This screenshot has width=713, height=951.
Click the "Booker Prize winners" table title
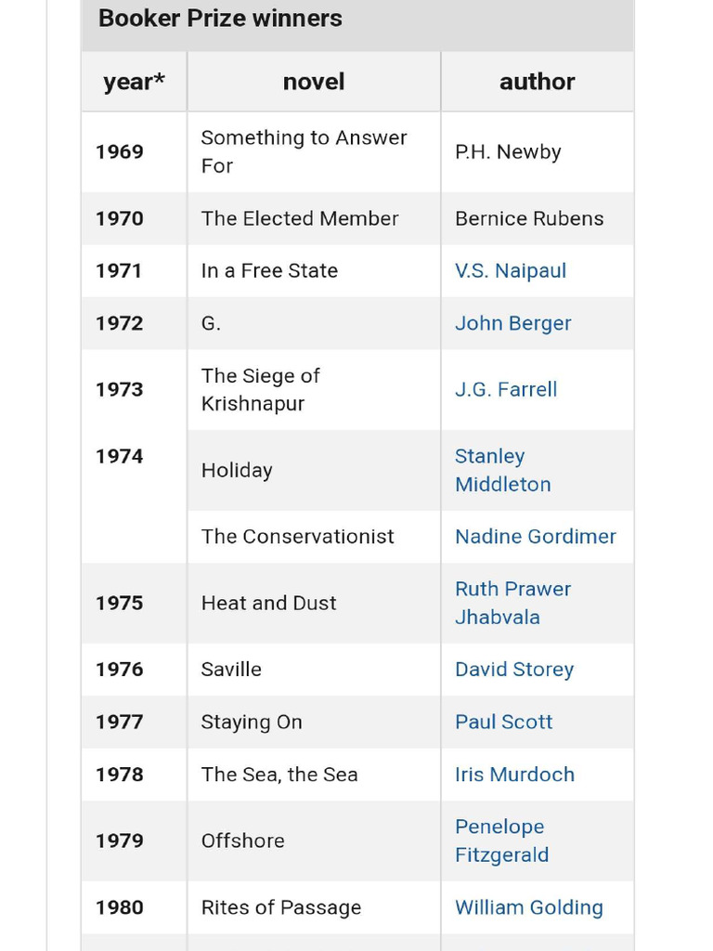[220, 19]
